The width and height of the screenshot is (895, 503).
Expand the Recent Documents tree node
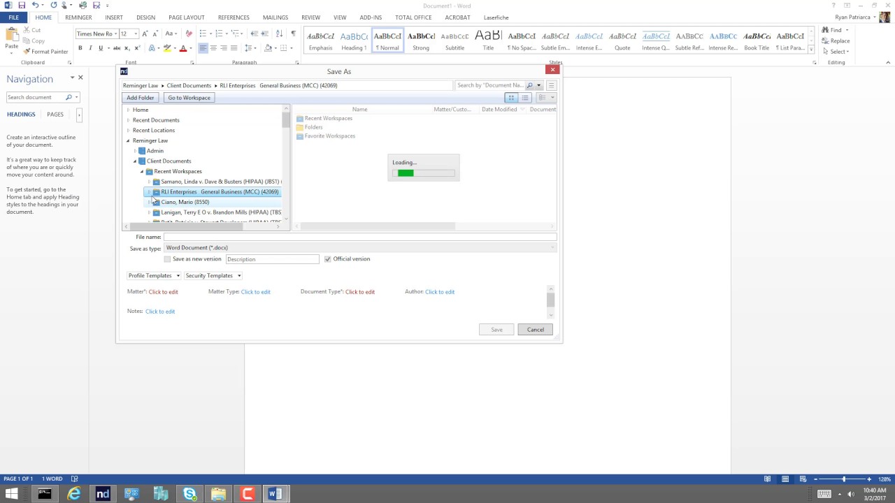click(x=128, y=120)
